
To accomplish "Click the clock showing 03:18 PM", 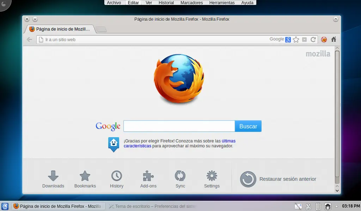I will [351, 206].
